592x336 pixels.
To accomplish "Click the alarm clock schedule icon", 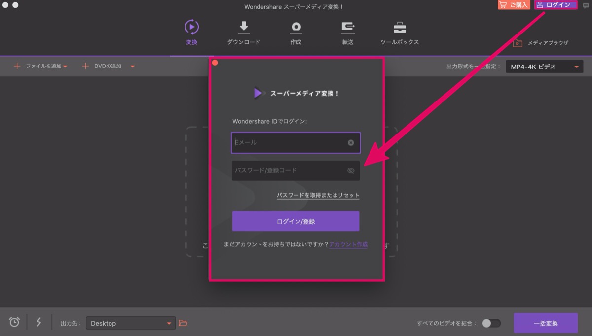I will 15,322.
